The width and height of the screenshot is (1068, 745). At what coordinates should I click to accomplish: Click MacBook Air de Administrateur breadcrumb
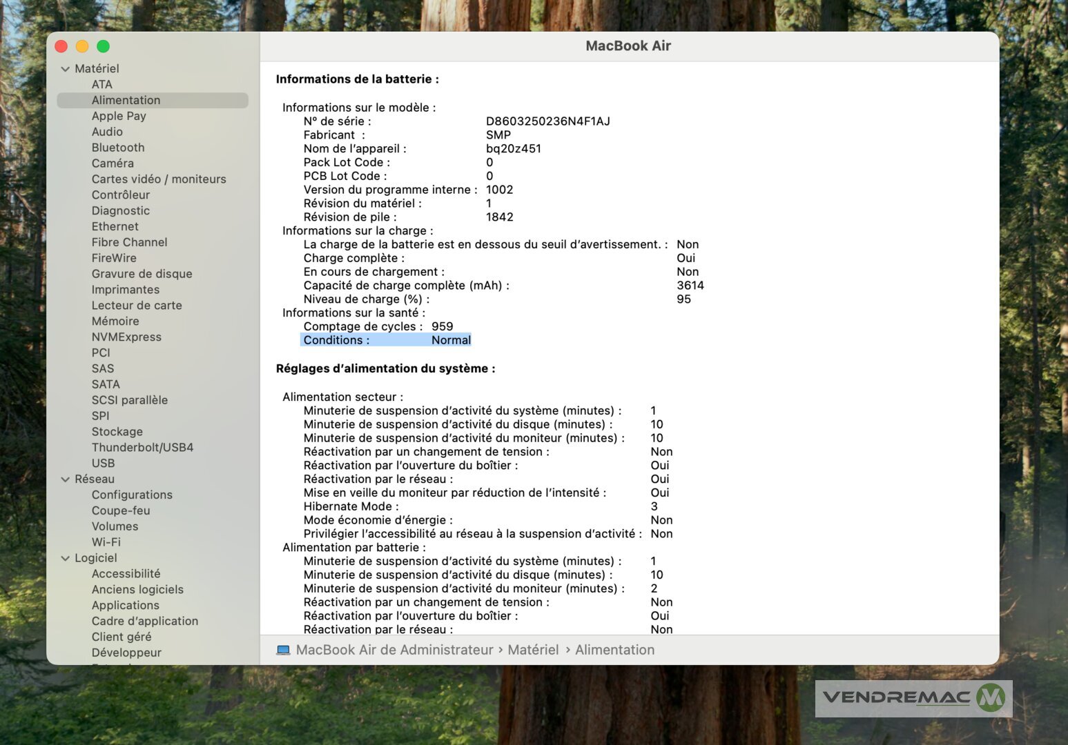click(394, 650)
